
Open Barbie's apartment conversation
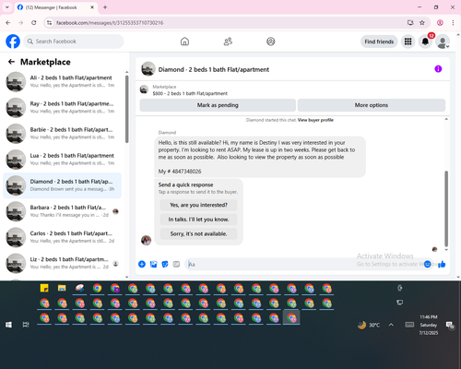click(63, 134)
